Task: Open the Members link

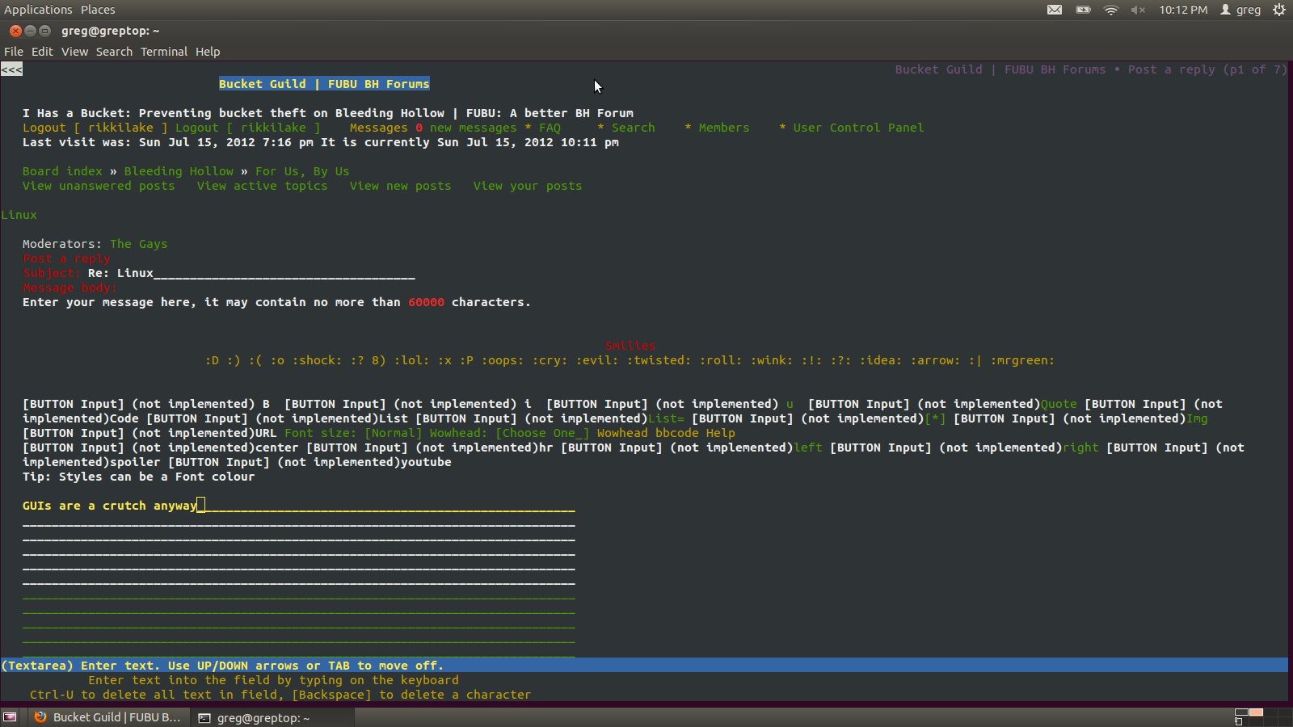Action: coord(724,128)
